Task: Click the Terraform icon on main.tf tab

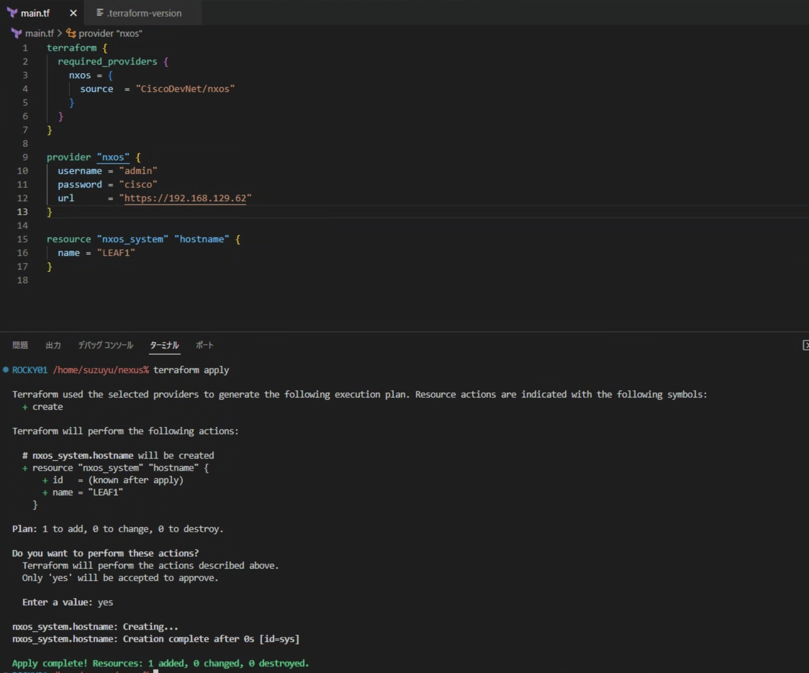Action: click(12, 13)
